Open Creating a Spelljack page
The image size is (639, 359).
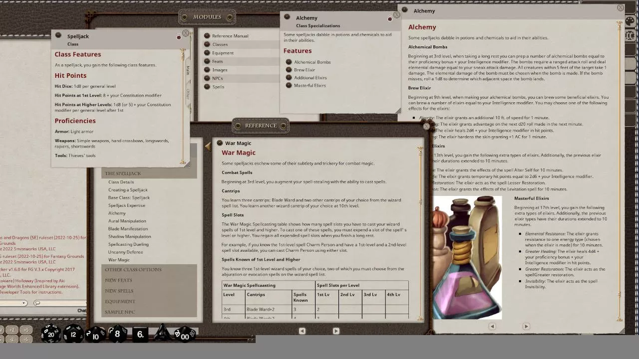(128, 190)
